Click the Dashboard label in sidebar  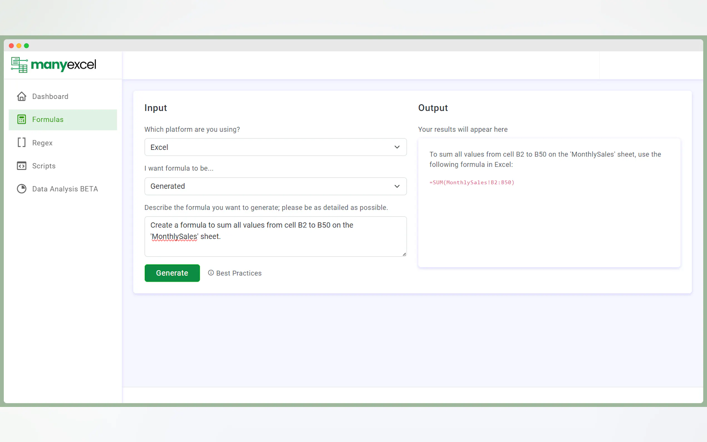(50, 97)
